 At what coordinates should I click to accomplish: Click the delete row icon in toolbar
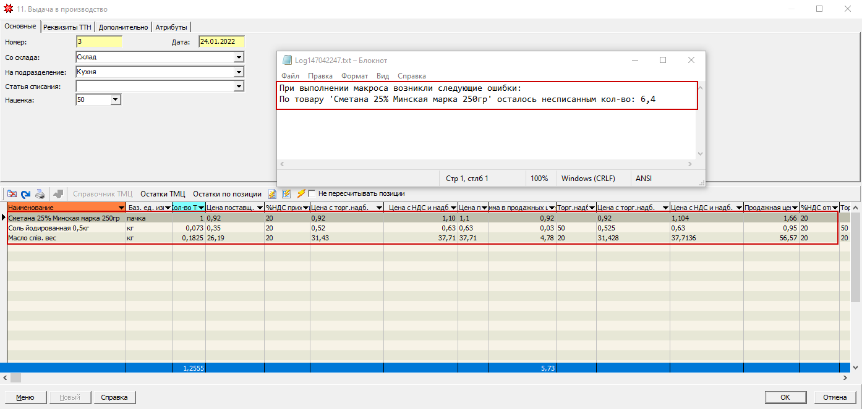click(11, 193)
